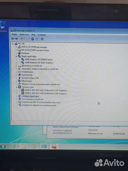Collapse the Видеоадаптеры node
This screenshot has width=128, height=171.
pyautogui.click(x=16, y=56)
